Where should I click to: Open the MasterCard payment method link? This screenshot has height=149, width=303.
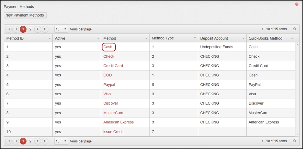click(113, 113)
